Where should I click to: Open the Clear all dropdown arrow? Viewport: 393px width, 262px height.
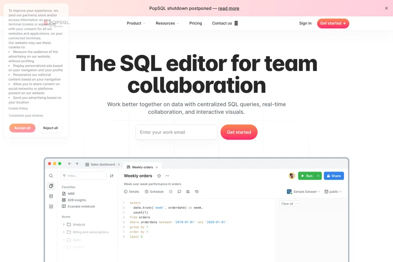(297, 203)
